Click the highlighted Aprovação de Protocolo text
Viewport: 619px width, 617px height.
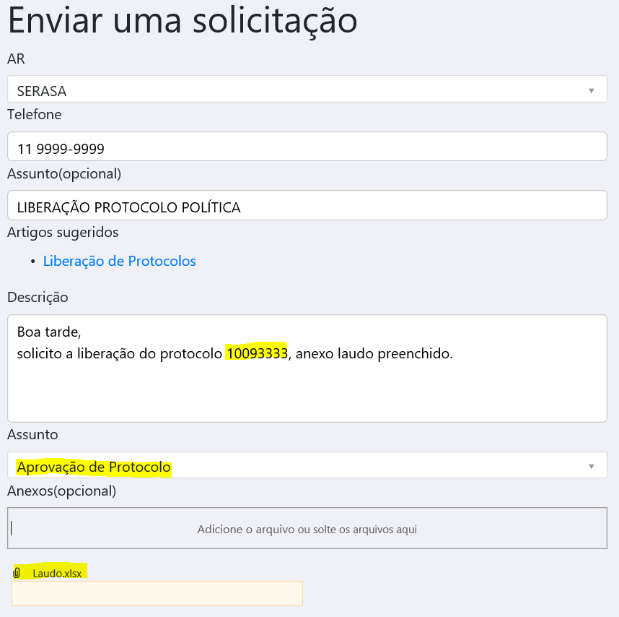pos(94,467)
